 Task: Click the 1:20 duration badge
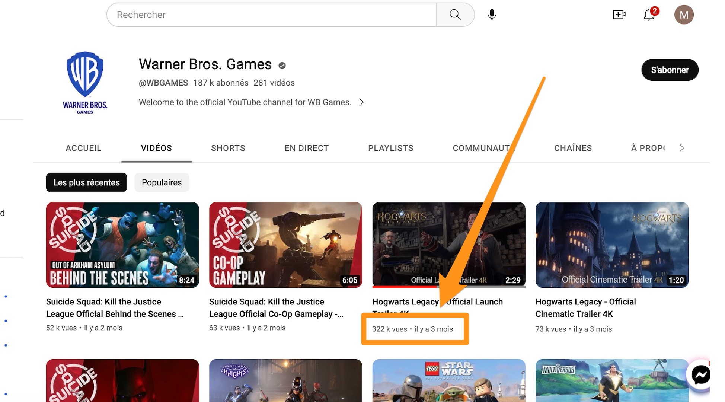(x=676, y=280)
